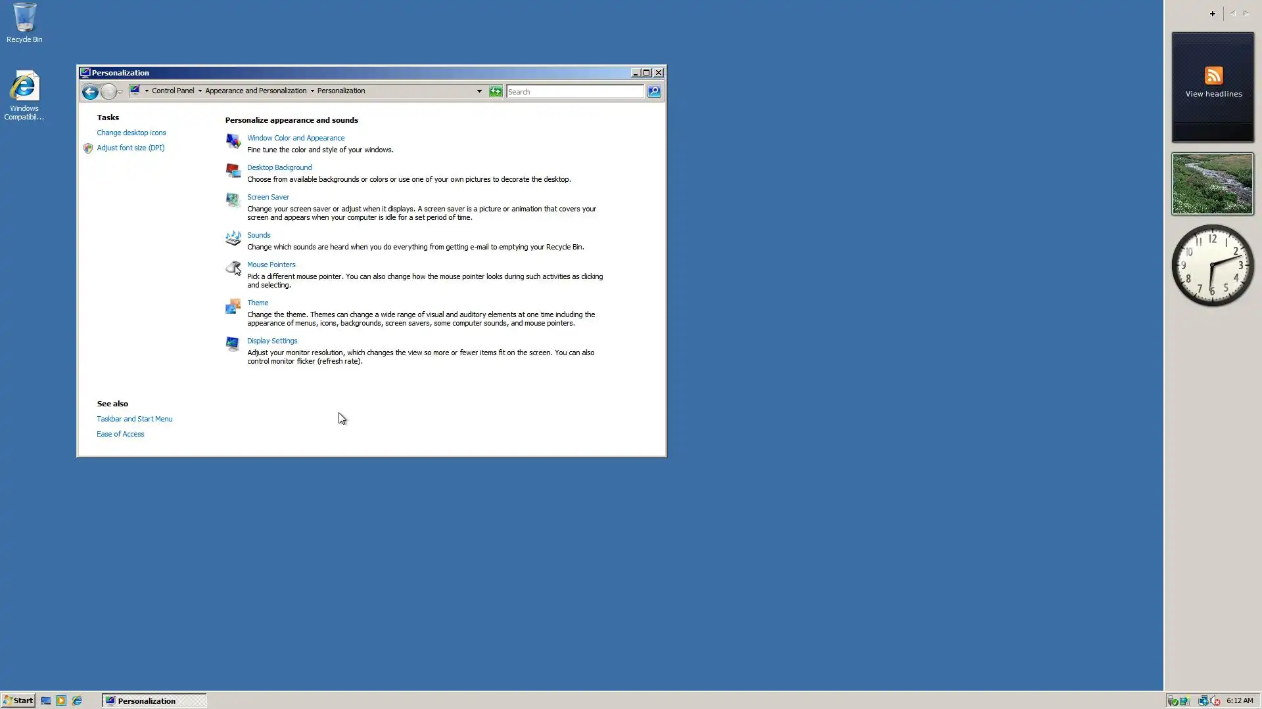
Task: Click the Display Settings monitor icon
Action: [233, 344]
